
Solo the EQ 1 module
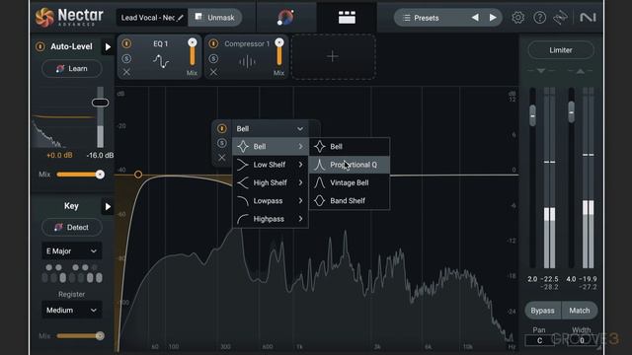(126, 59)
